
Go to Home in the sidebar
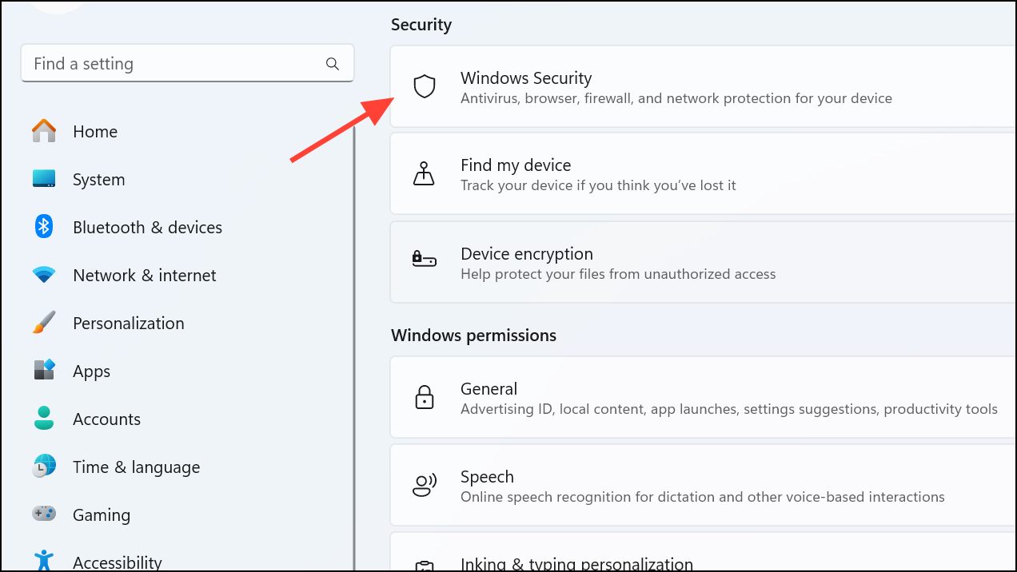point(95,132)
